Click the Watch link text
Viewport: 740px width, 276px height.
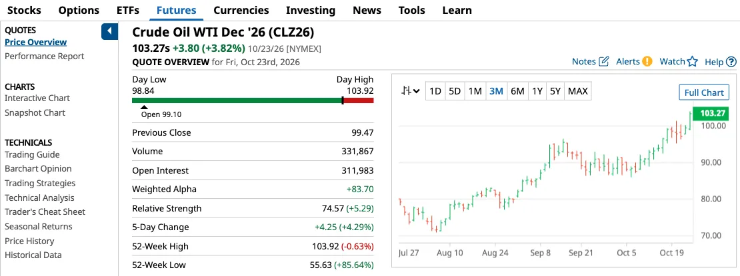(x=672, y=61)
